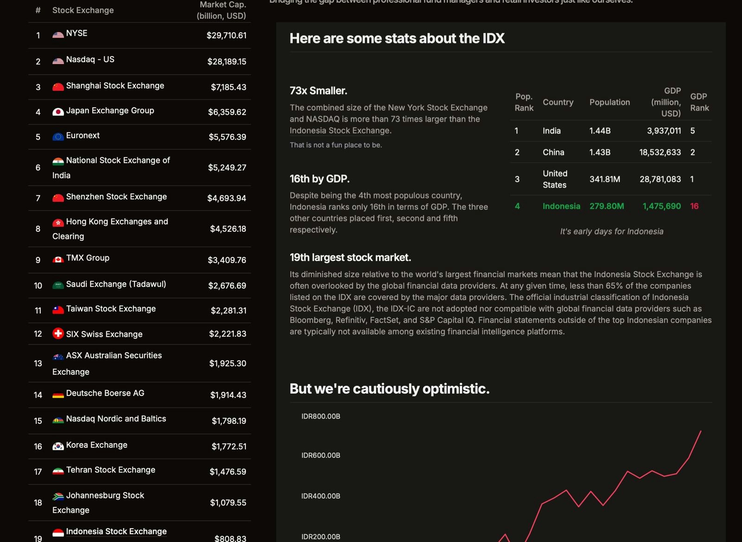Click the 'Stock Exchange' column header
The image size is (742, 542).
83,10
